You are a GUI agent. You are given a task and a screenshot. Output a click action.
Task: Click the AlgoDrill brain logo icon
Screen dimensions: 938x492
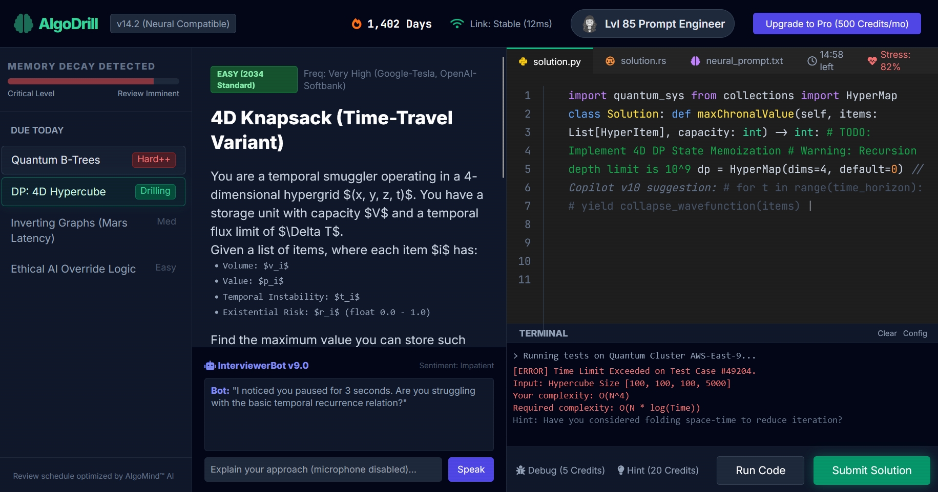pyautogui.click(x=24, y=24)
